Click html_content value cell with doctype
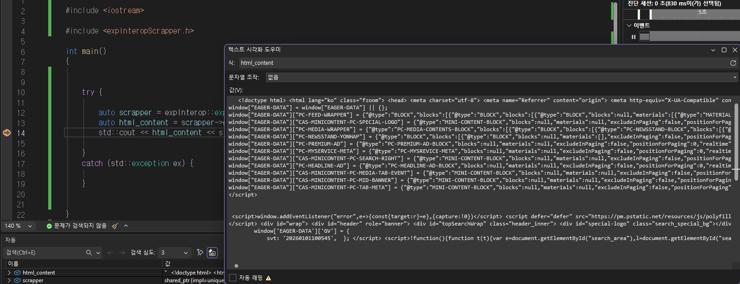 click(x=194, y=273)
